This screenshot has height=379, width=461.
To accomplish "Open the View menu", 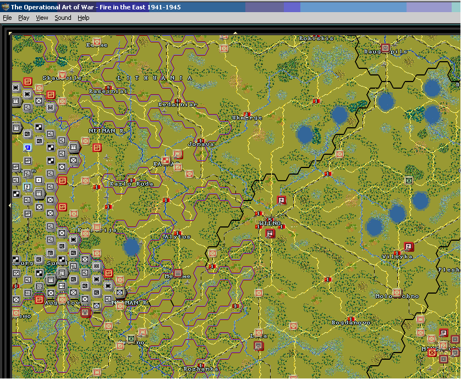I will pyautogui.click(x=42, y=18).
